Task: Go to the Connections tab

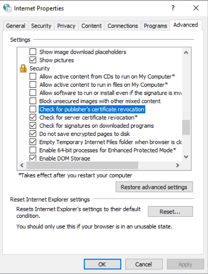Action: (123, 26)
